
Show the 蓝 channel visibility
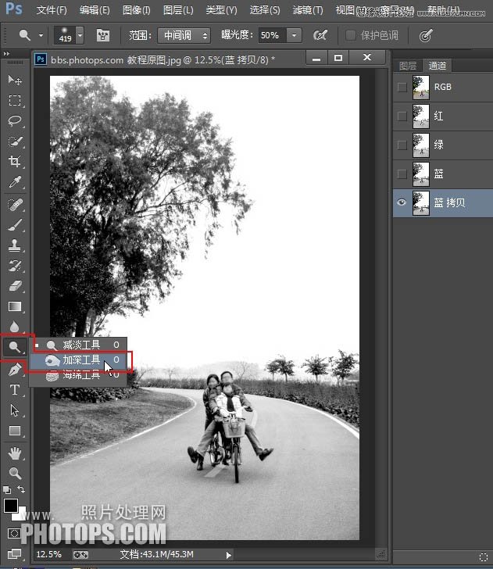tap(402, 174)
